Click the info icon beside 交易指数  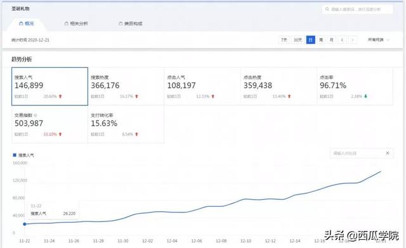tap(36, 115)
